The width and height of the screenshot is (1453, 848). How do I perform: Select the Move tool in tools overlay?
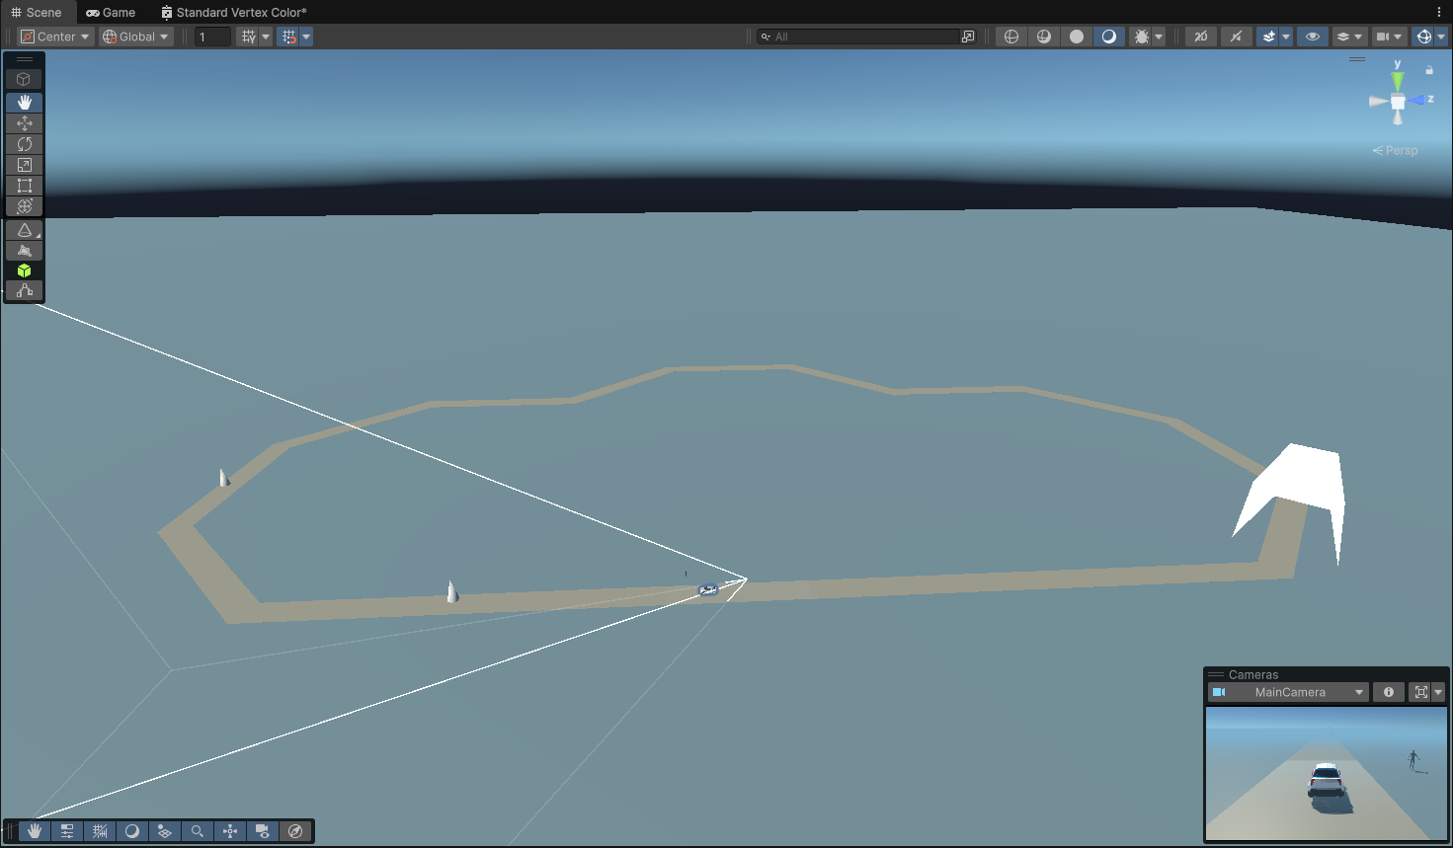pos(25,123)
